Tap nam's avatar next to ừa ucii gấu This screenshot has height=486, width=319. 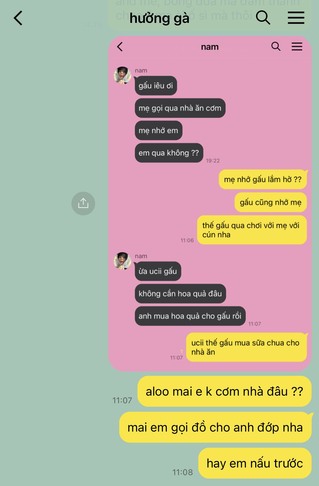122,261
